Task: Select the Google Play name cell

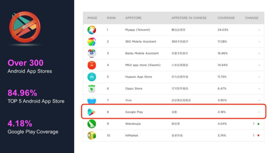Action: point(134,112)
